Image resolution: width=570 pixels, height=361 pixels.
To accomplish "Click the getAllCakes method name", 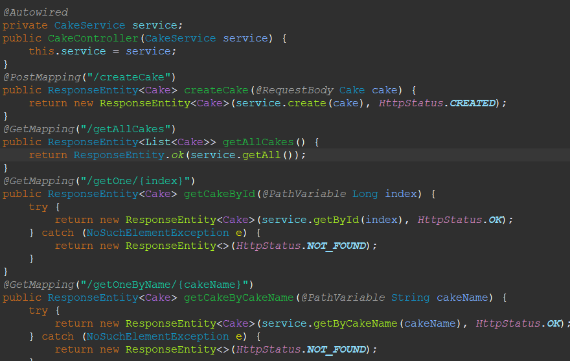I will pos(258,142).
